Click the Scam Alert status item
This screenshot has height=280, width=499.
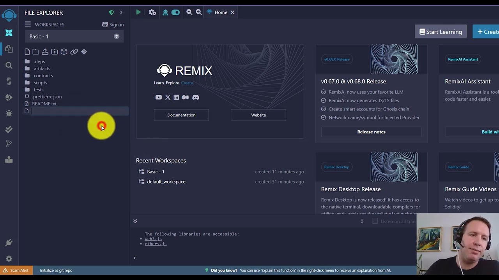16,271
